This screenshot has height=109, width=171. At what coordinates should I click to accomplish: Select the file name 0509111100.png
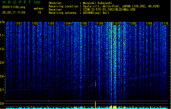[14, 7]
